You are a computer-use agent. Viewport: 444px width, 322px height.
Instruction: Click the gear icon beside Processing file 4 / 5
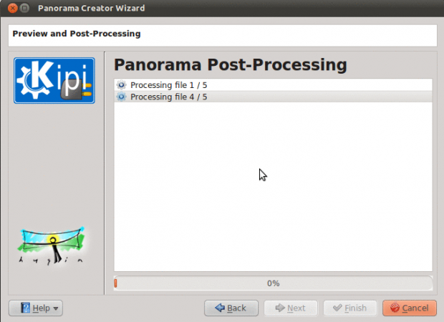click(x=121, y=97)
